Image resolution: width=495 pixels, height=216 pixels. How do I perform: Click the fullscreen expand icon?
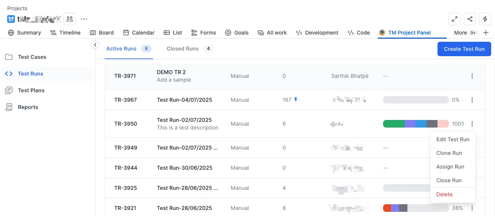tap(455, 19)
